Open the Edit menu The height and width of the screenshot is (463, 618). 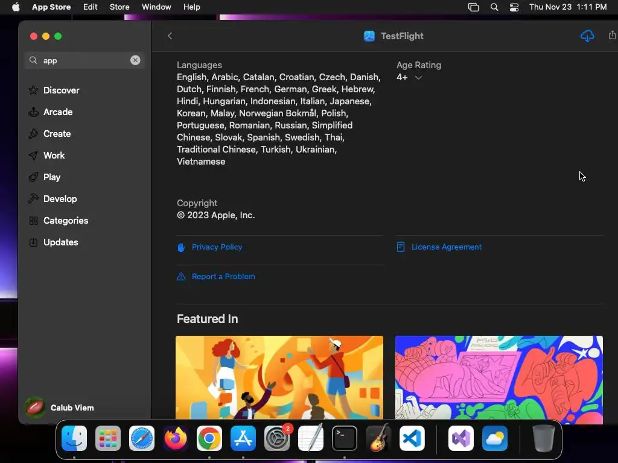pos(91,7)
